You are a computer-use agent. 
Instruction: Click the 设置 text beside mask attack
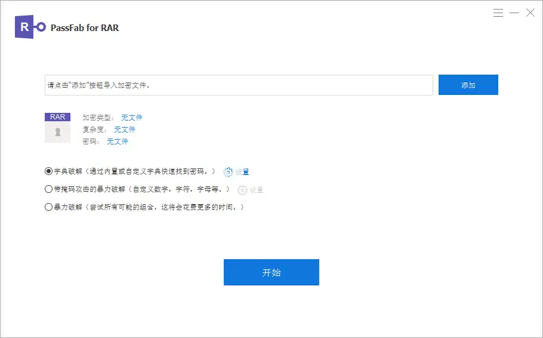point(257,190)
